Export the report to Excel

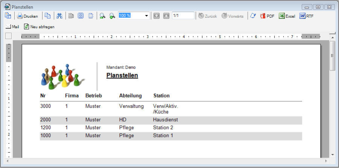(287, 16)
